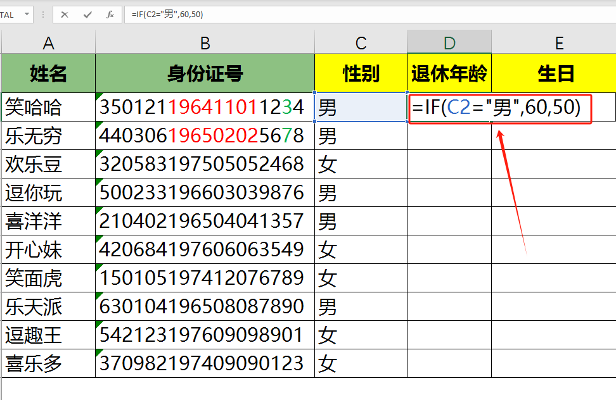Confirm formula with the checkmark icon
This screenshot has height=400, width=616.
(x=87, y=15)
